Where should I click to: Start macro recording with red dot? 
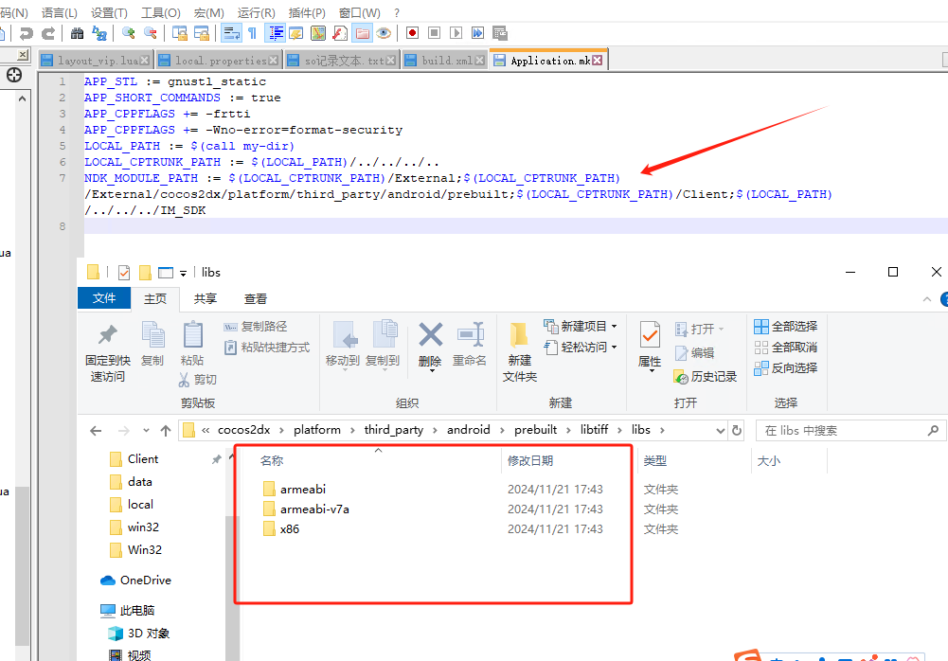(412, 33)
